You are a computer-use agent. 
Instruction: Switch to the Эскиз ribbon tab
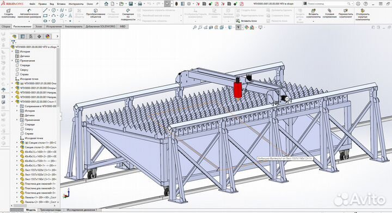coord(39,26)
